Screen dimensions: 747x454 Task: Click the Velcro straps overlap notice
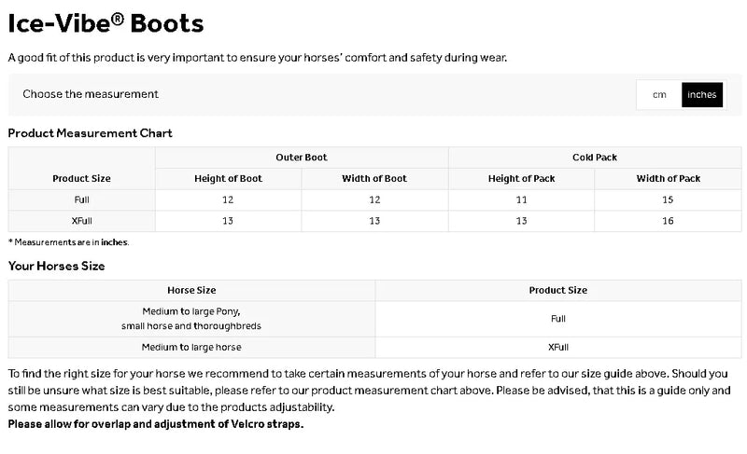pos(156,424)
